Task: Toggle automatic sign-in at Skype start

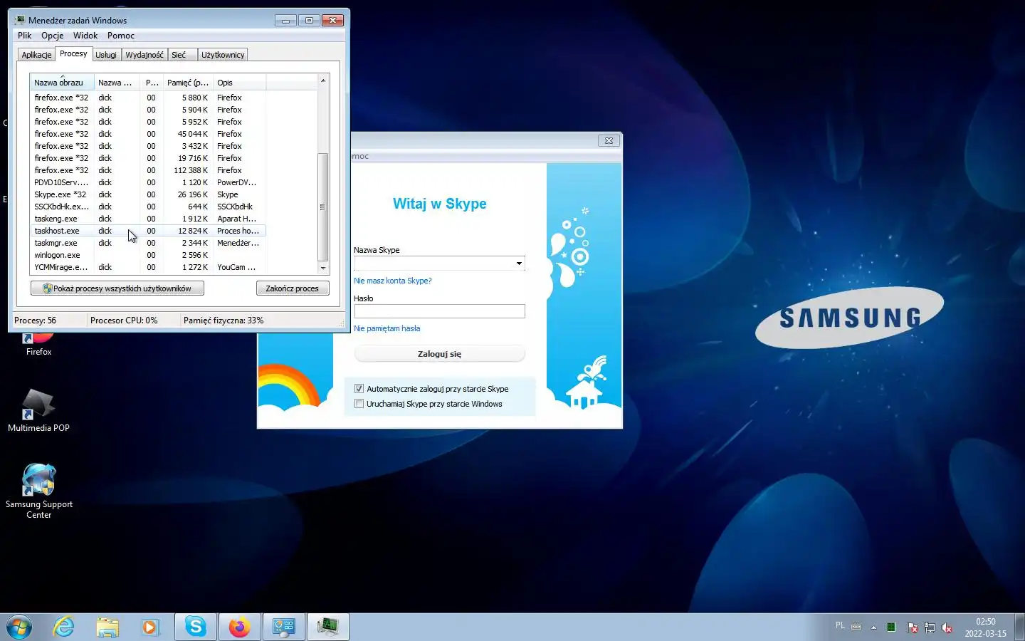Action: click(x=359, y=389)
